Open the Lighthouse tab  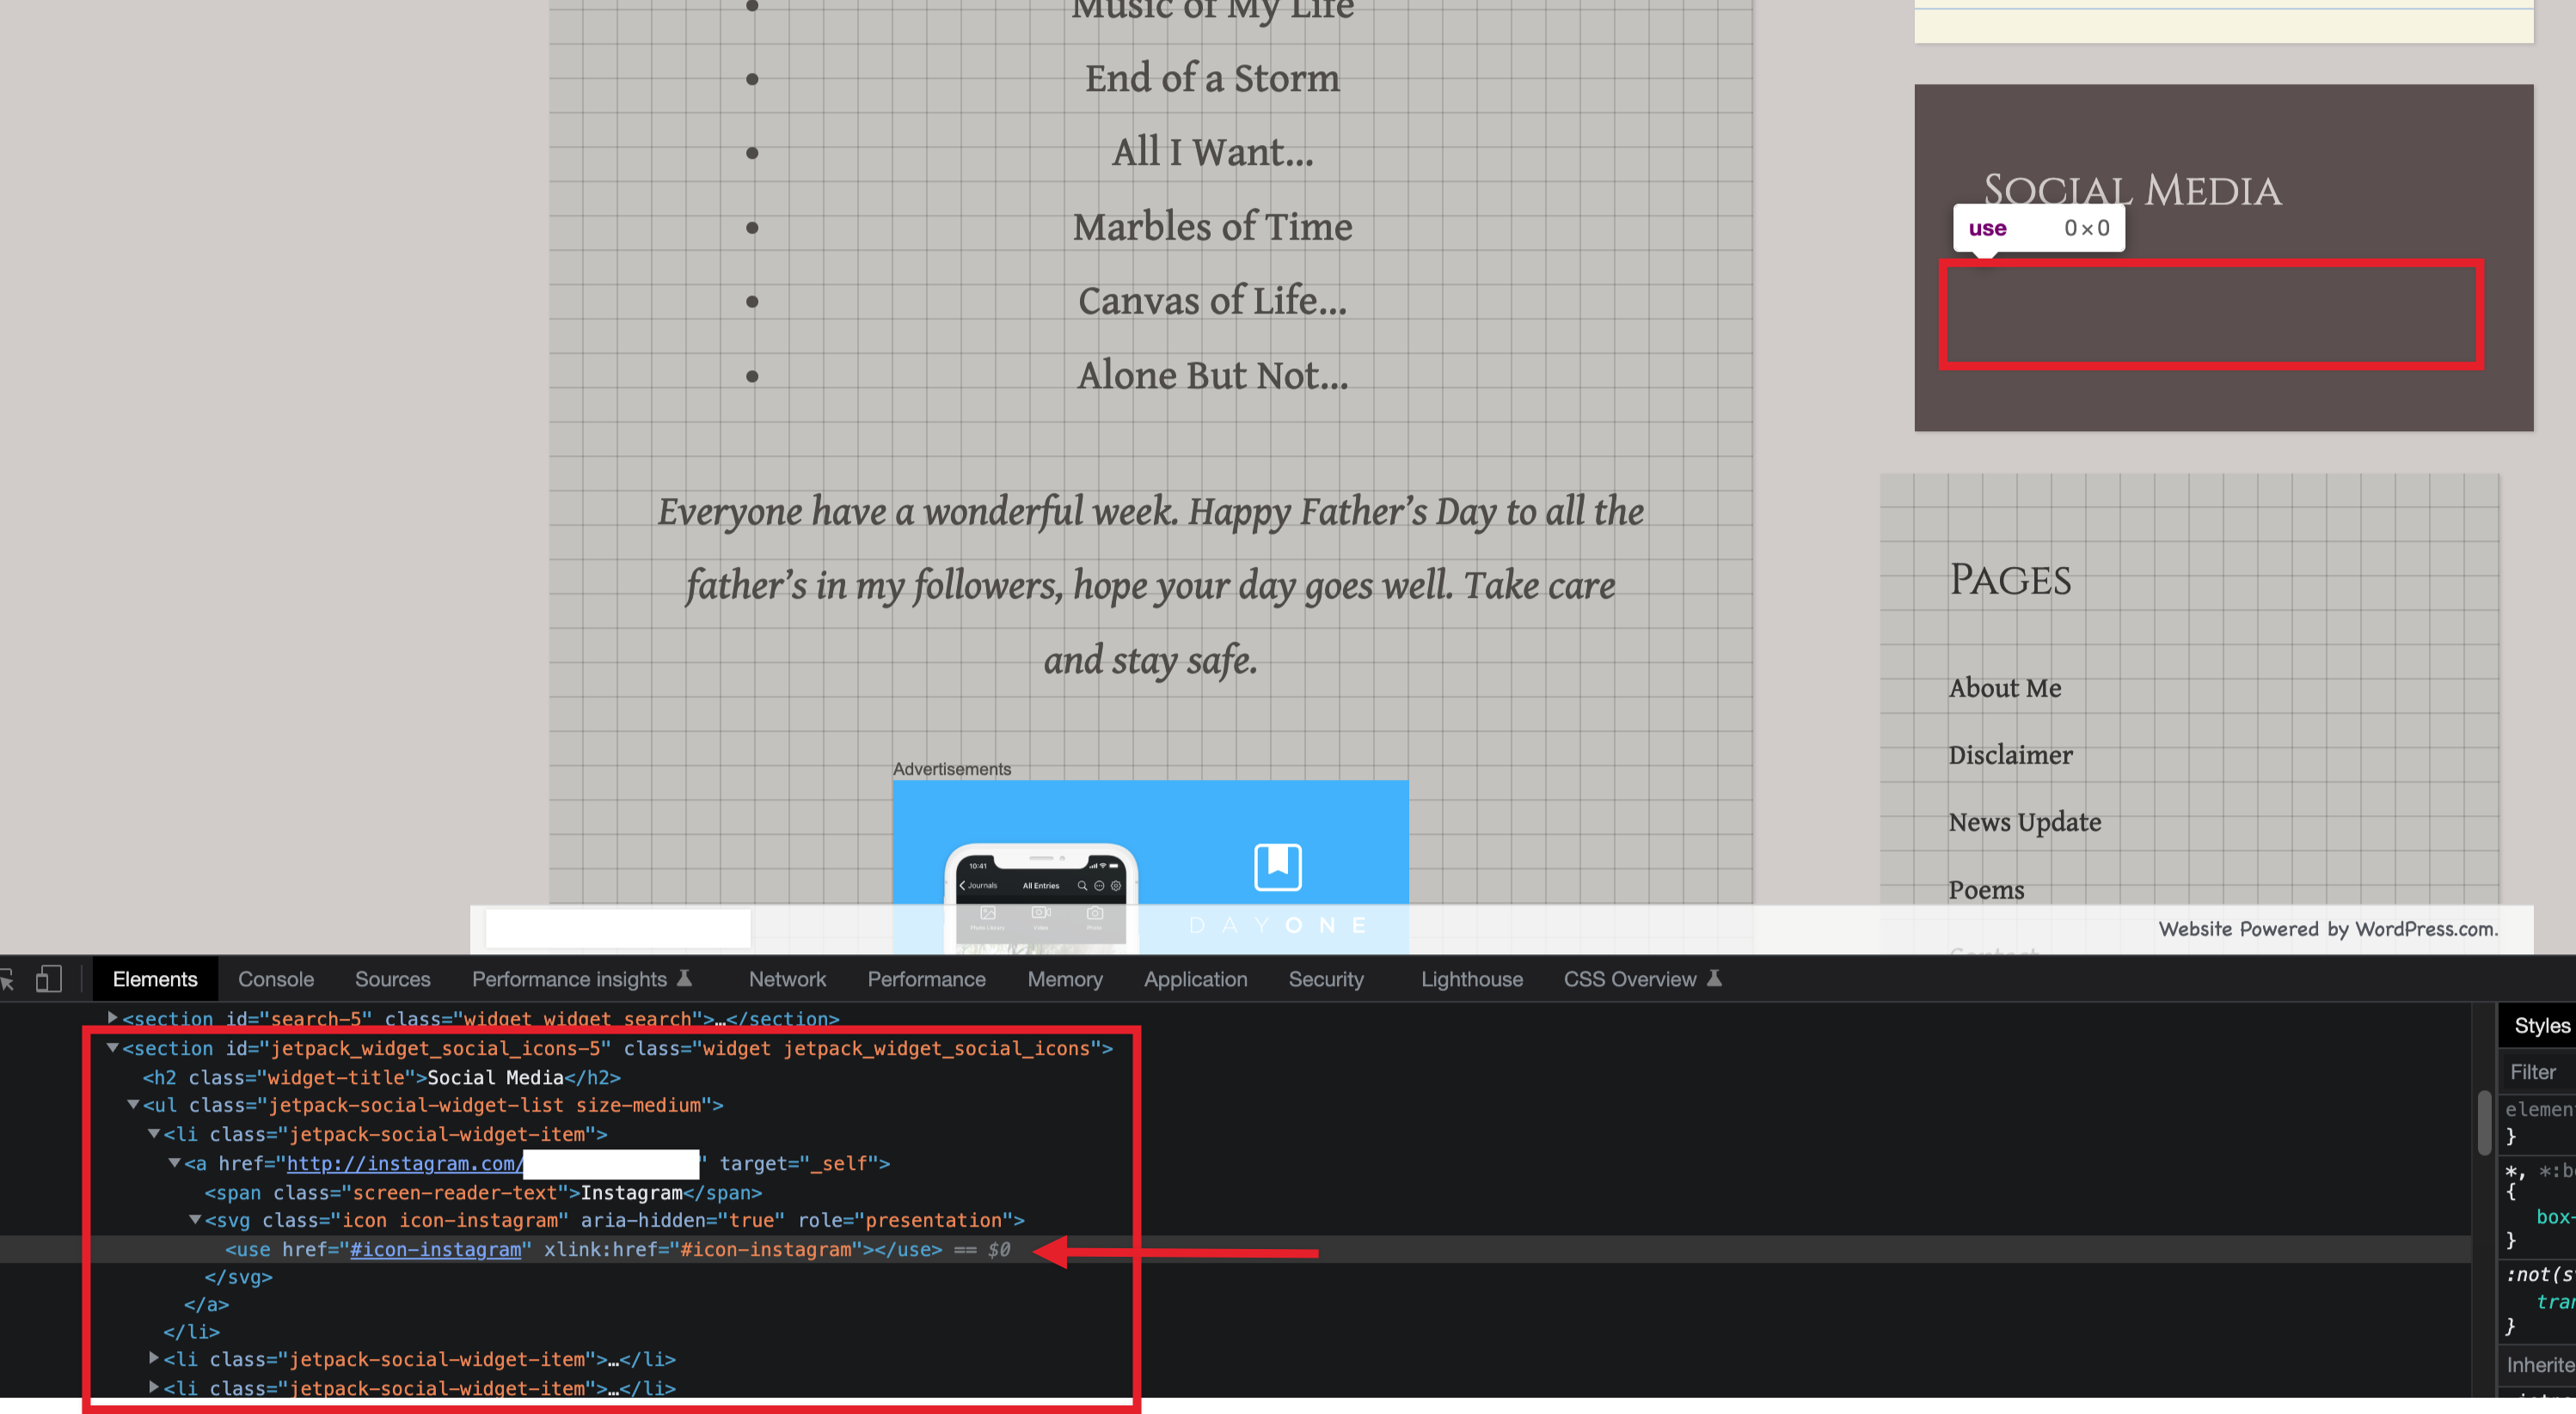[1471, 979]
